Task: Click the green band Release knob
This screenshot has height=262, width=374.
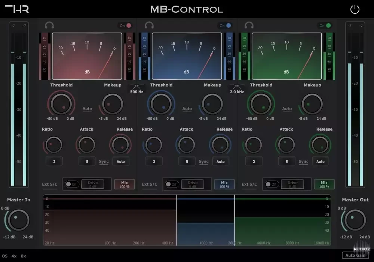Action: coord(320,145)
